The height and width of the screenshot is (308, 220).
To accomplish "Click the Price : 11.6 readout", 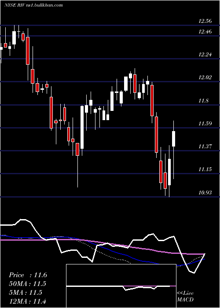I will 28,275.
